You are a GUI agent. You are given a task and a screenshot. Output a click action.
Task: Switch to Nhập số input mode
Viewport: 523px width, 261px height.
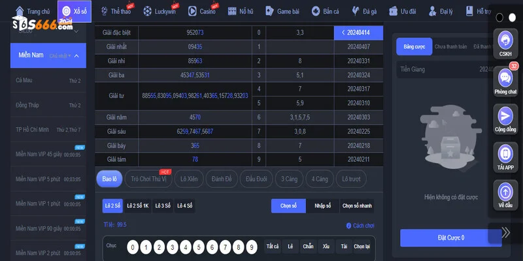tap(323, 206)
